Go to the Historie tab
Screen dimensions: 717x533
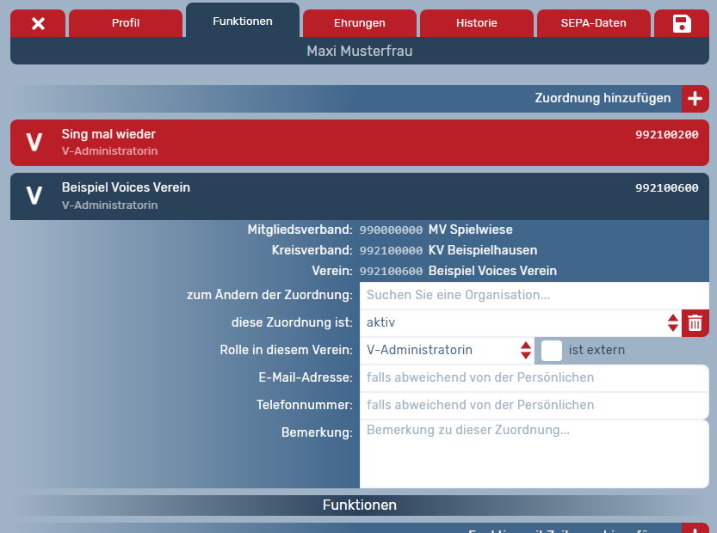pos(477,23)
